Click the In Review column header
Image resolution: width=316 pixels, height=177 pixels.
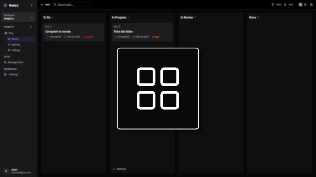click(x=187, y=18)
